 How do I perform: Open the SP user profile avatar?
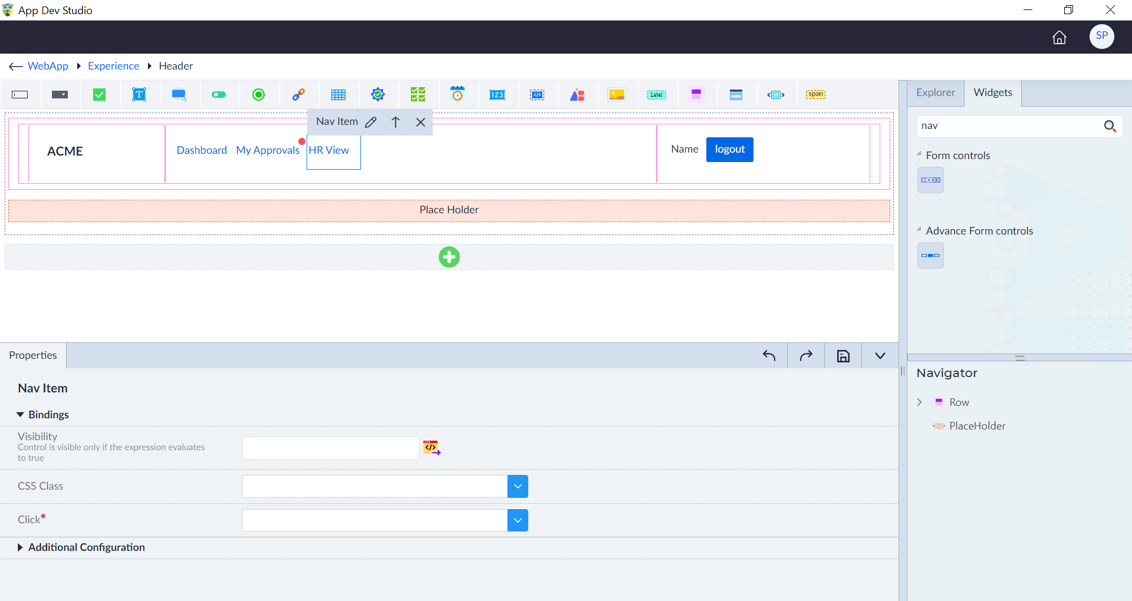coord(1102,37)
